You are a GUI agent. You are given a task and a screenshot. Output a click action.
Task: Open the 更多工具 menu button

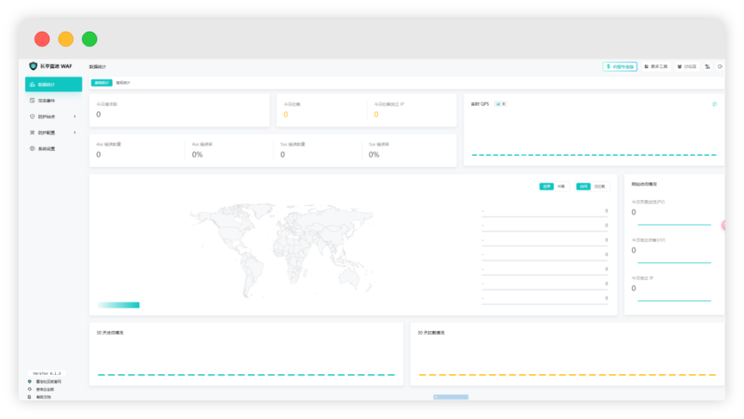tap(656, 66)
